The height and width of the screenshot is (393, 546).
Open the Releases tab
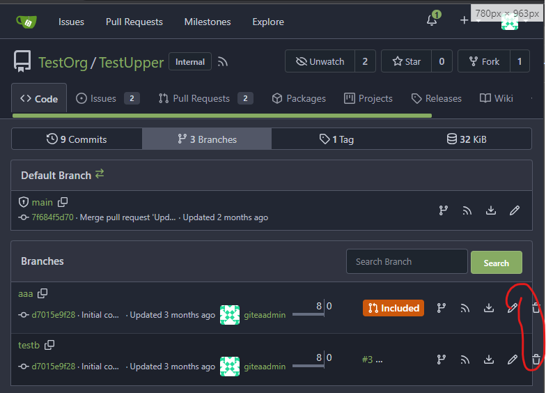pyautogui.click(x=437, y=98)
